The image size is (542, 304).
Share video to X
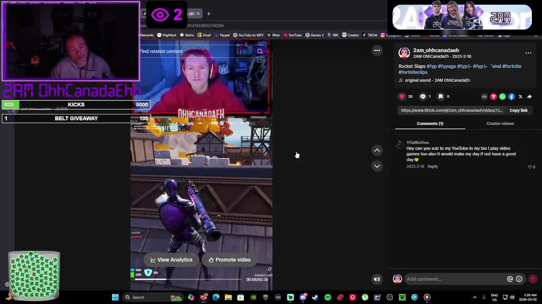pos(520,97)
